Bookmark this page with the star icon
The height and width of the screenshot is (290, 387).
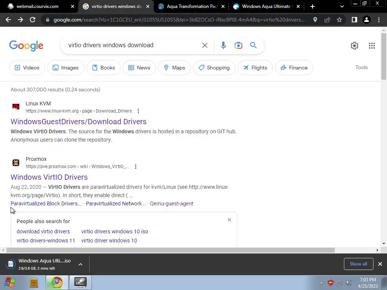[339, 20]
